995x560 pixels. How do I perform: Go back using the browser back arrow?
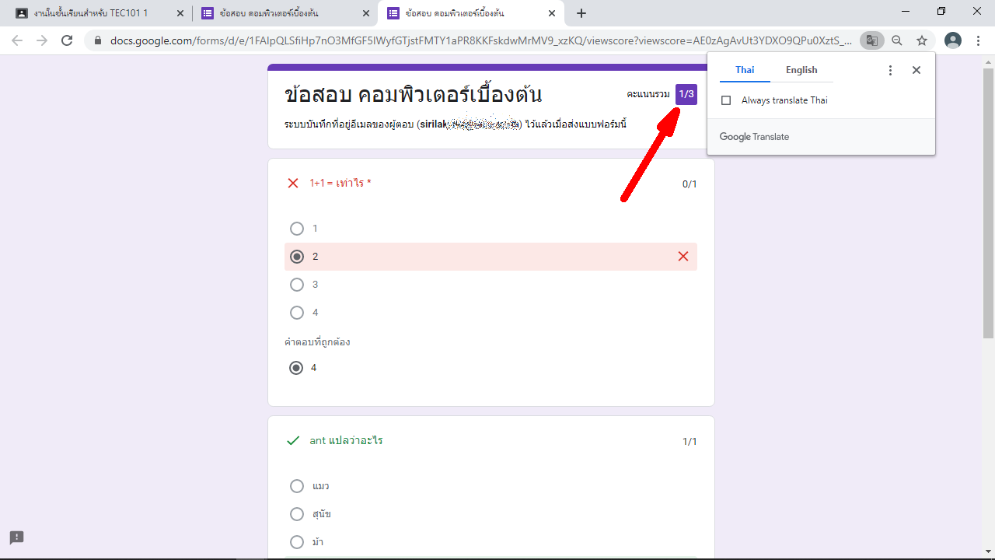(x=17, y=40)
